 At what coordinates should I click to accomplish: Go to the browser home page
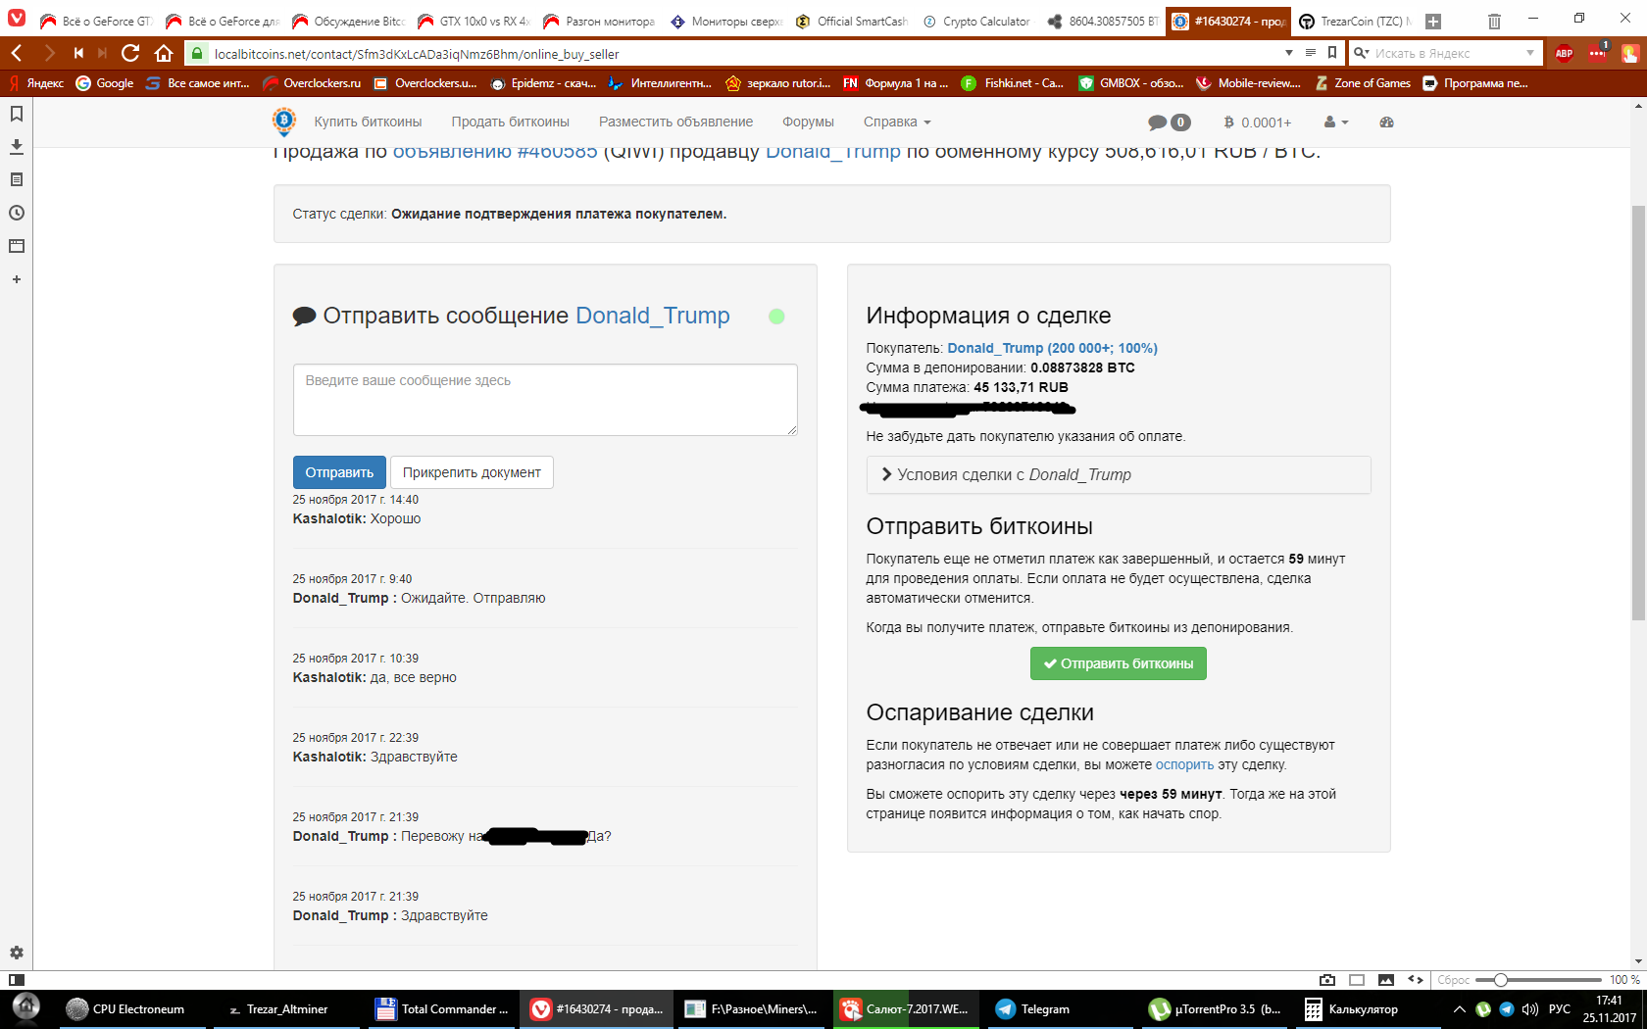click(x=164, y=53)
